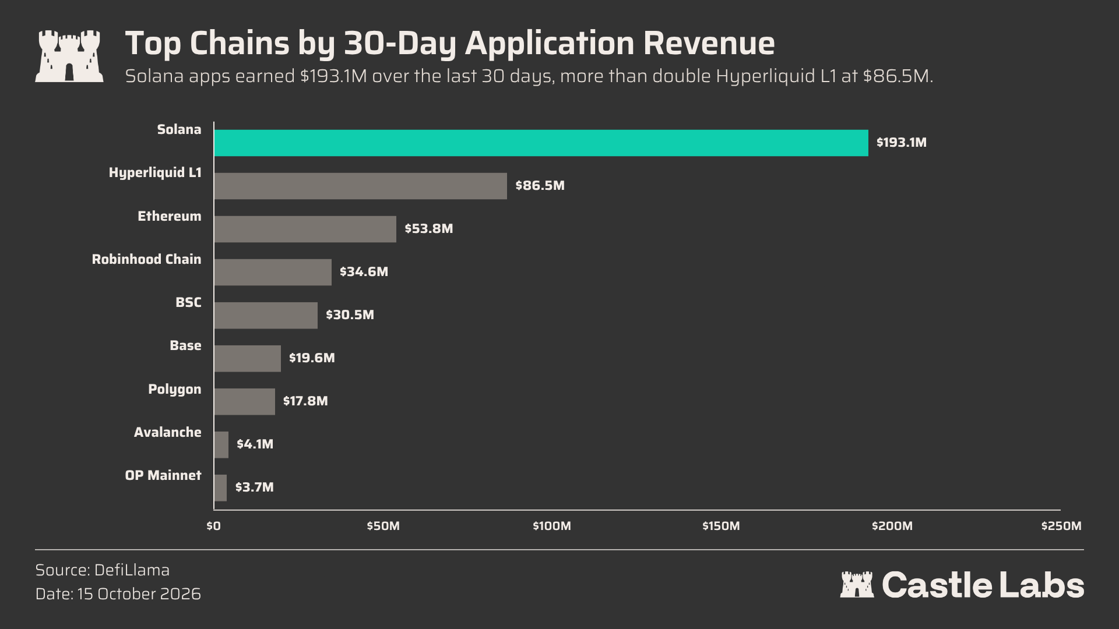Select the Polygon bar
The height and width of the screenshot is (629, 1119).
(244, 401)
